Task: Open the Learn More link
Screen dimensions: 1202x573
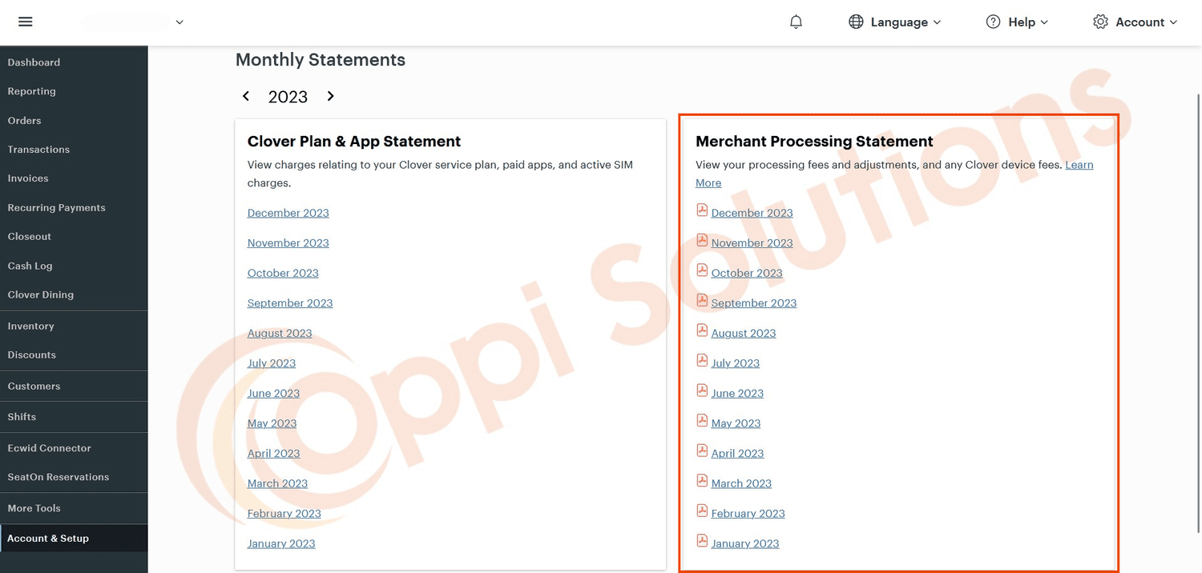Action: (x=1079, y=164)
